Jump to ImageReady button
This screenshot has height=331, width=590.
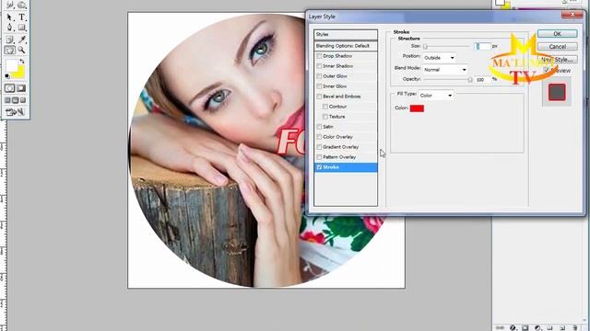16,112
